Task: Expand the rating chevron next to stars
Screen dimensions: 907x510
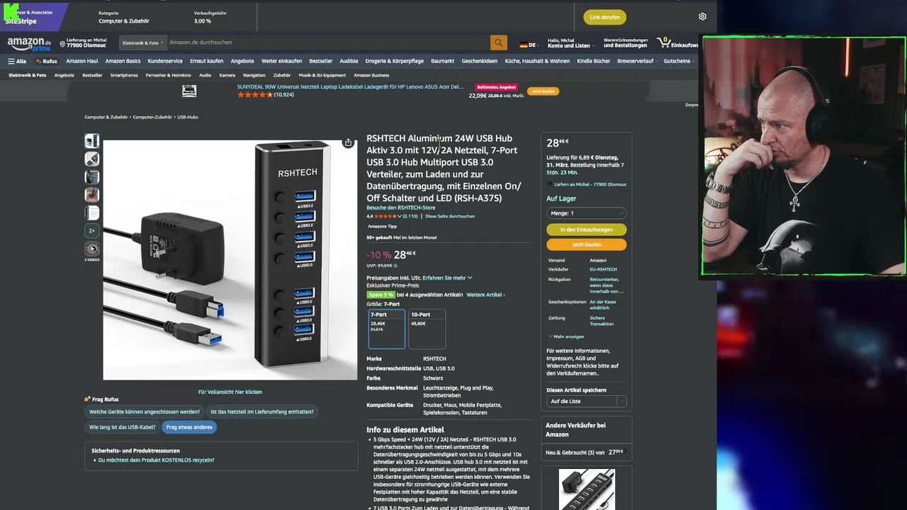Action: click(x=400, y=216)
